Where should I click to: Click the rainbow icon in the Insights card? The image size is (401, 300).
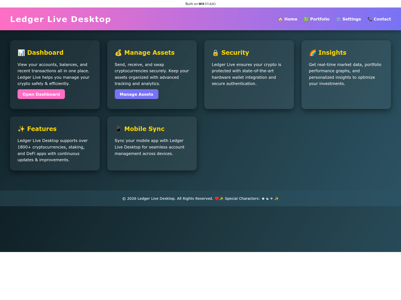(313, 53)
